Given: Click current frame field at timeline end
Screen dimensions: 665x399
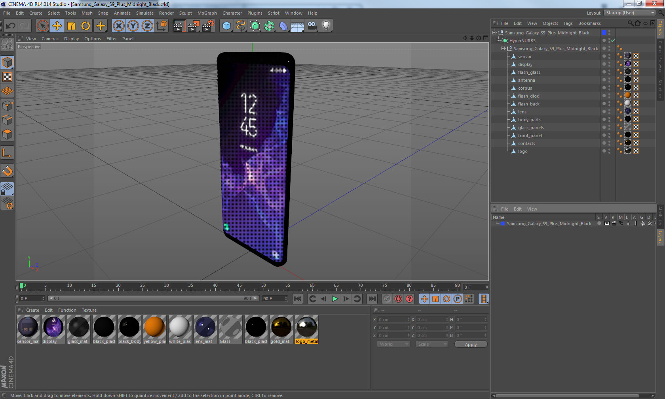Looking at the screenshot, I should click(475, 287).
